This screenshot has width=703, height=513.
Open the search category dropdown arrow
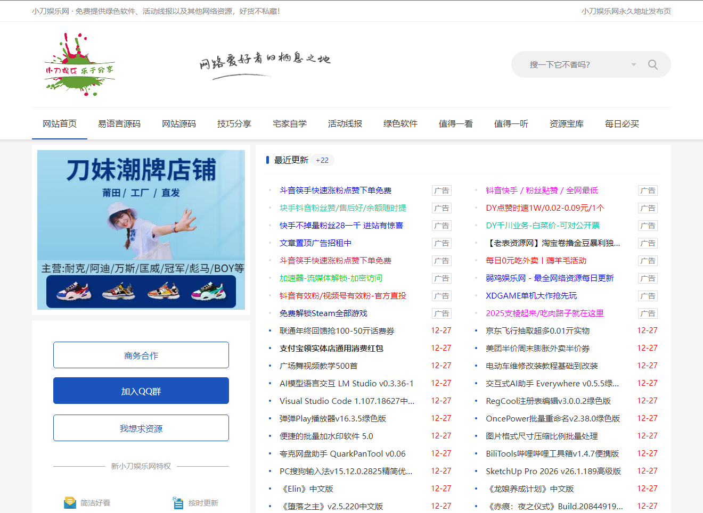click(x=633, y=64)
